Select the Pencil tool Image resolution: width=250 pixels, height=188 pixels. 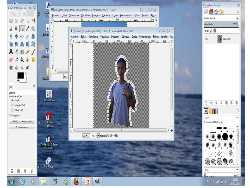point(28,52)
